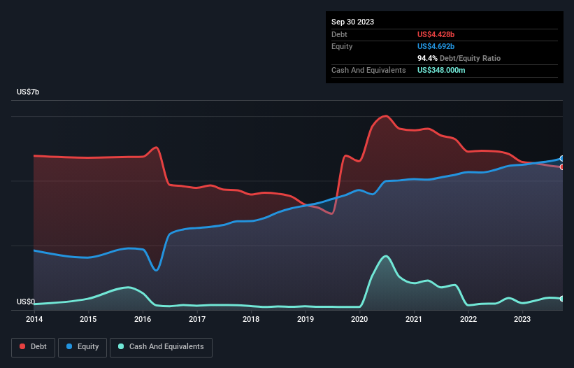Click the US$4.692b equity value
574x368 pixels.
[436, 46]
